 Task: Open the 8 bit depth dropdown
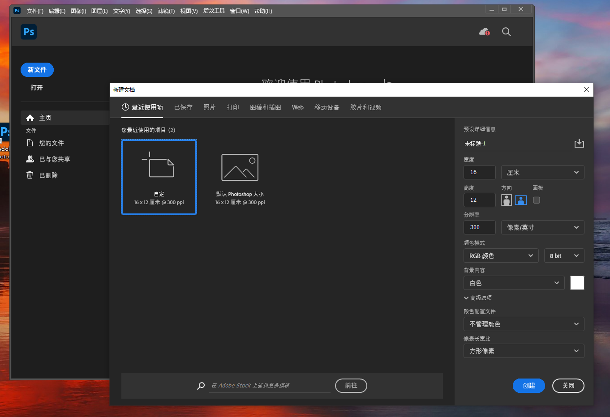pyautogui.click(x=564, y=255)
